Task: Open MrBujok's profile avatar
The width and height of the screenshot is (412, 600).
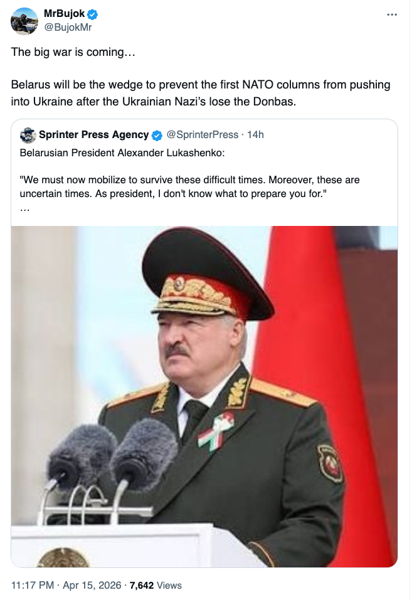Action: [24, 21]
